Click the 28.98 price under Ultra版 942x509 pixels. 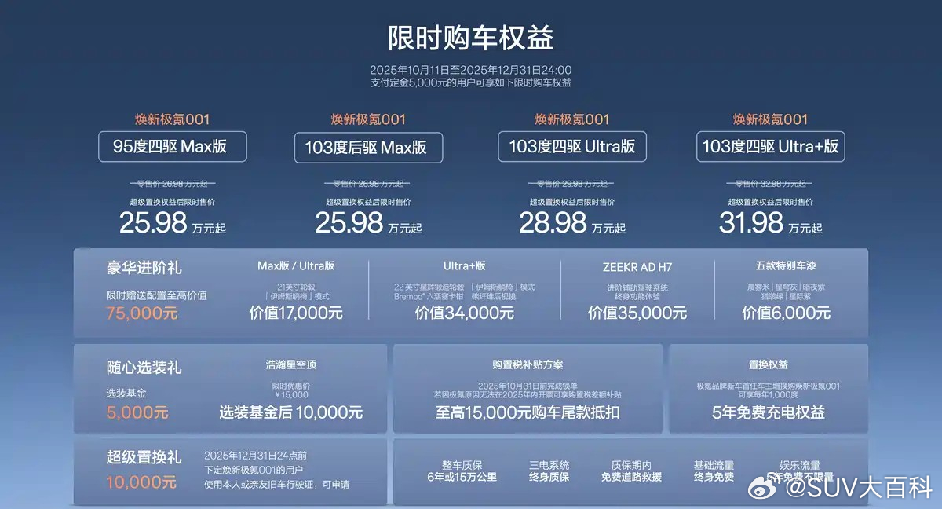(553, 224)
